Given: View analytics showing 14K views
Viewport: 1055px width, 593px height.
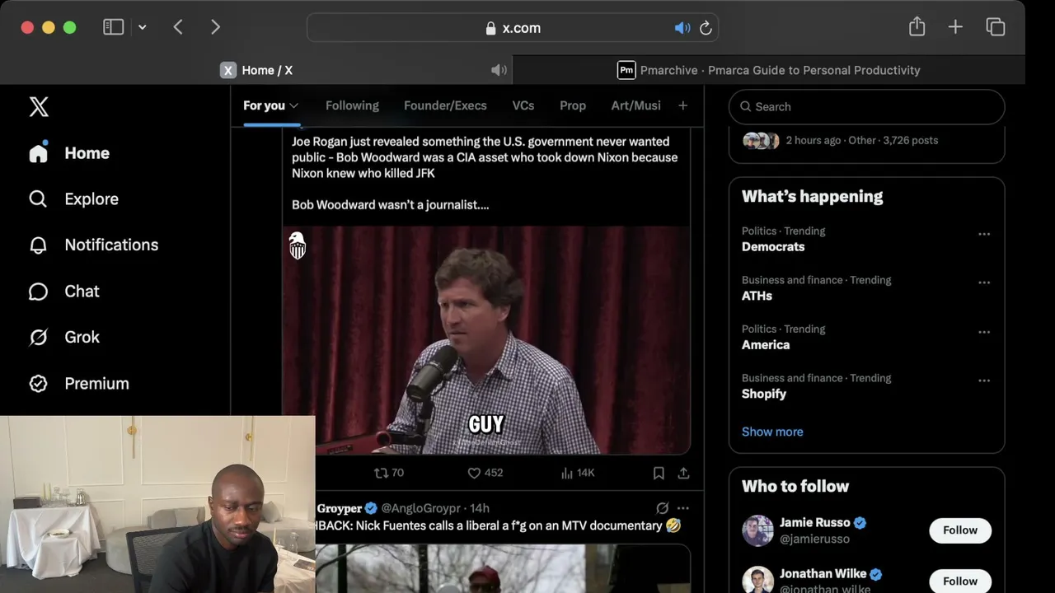Looking at the screenshot, I should (577, 473).
